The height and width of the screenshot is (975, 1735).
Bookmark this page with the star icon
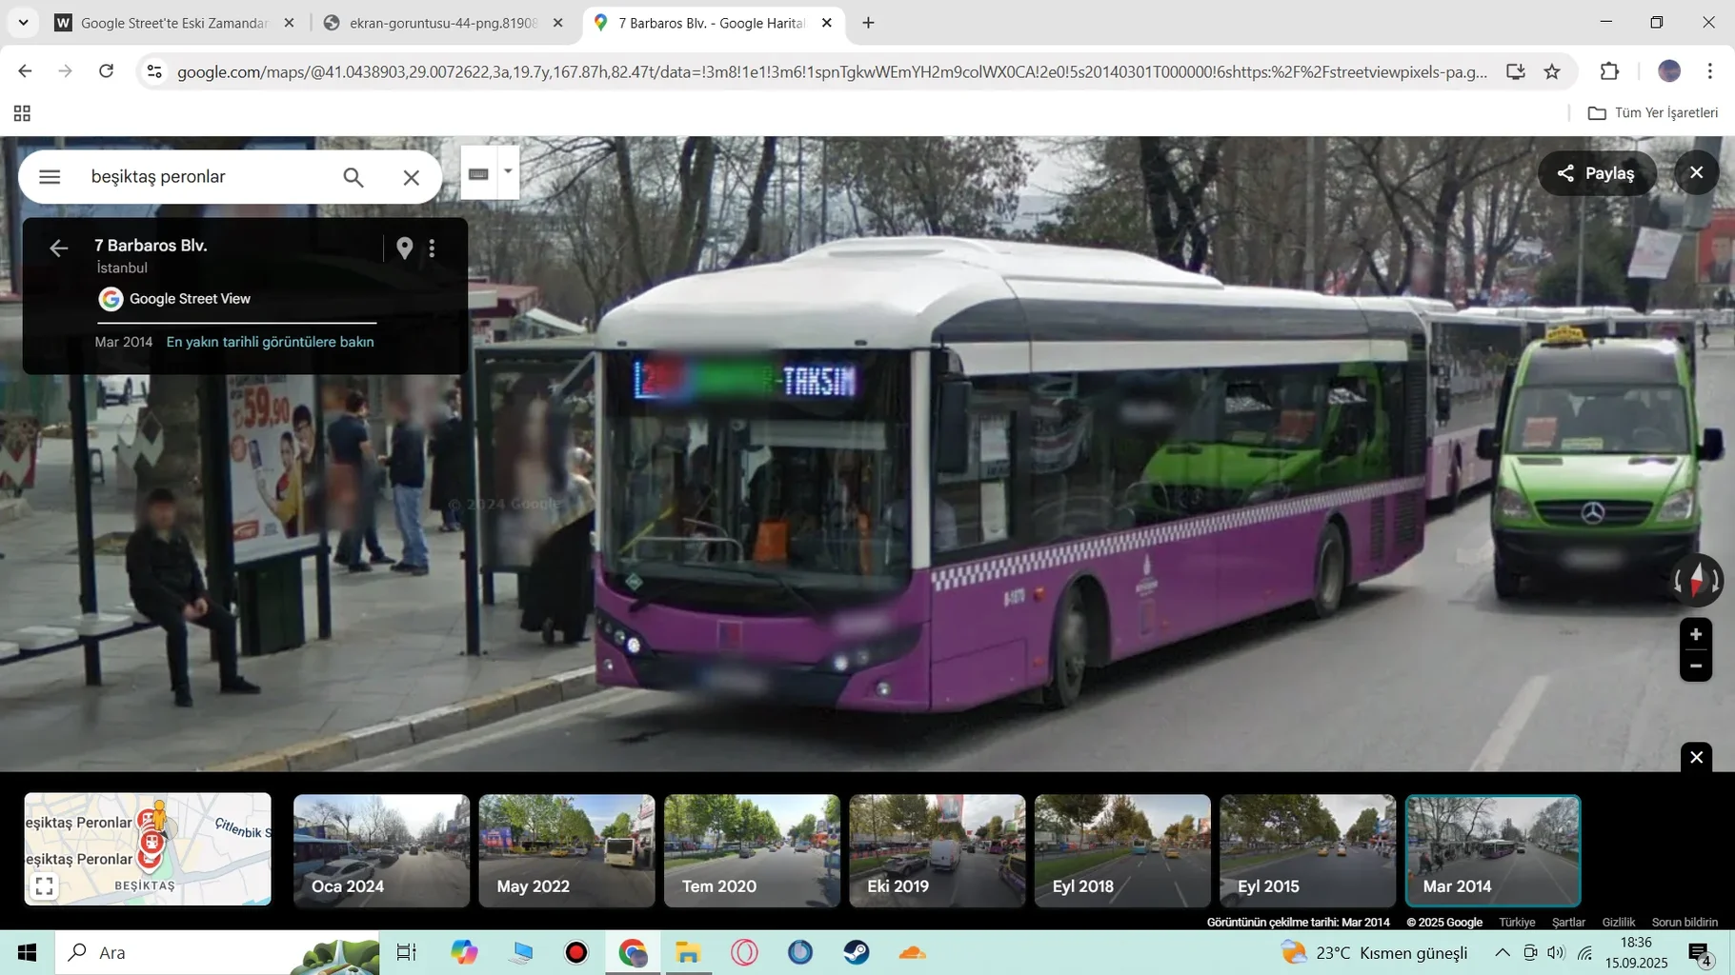coord(1552,71)
